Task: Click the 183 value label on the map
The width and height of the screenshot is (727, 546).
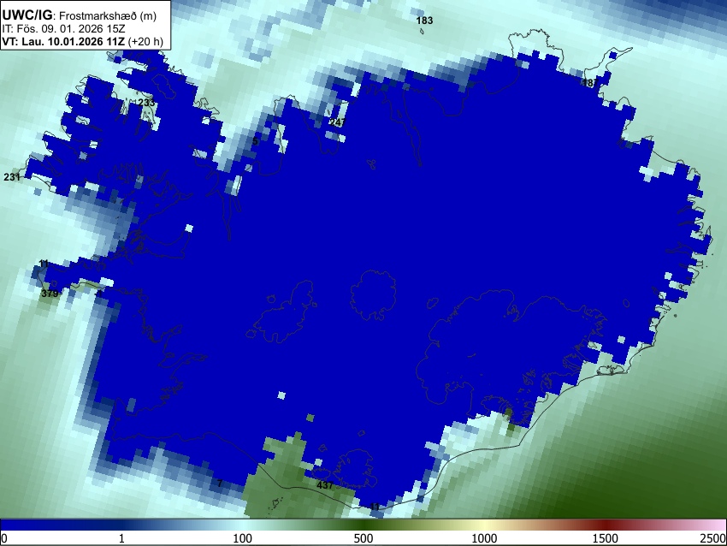Action: pos(424,21)
